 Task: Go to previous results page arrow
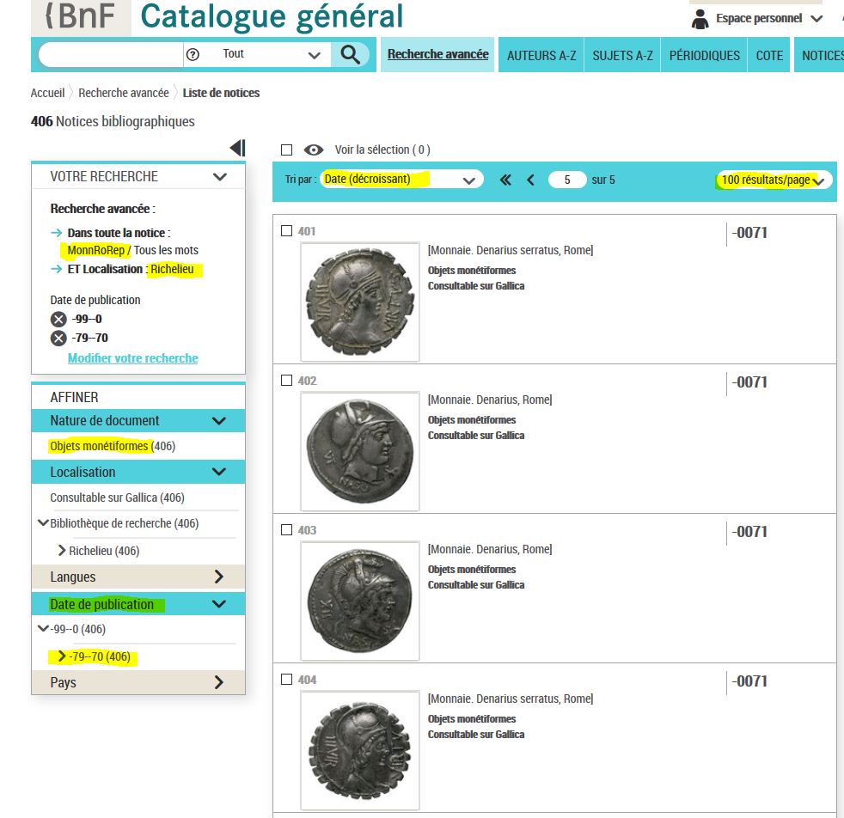point(530,180)
